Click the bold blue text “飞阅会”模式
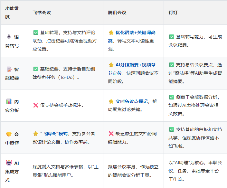This screenshot has height=188, width=227. 54,134
